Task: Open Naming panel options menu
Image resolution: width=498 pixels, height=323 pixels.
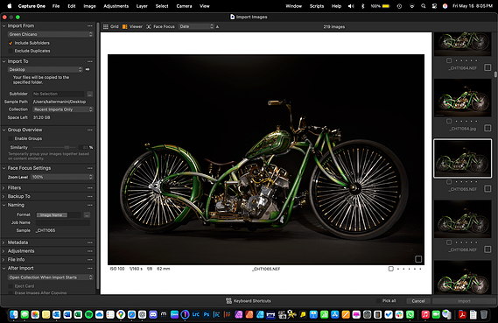Action: pyautogui.click(x=90, y=205)
